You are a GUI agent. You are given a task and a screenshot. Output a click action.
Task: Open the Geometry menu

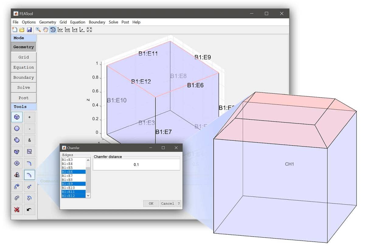pos(47,22)
